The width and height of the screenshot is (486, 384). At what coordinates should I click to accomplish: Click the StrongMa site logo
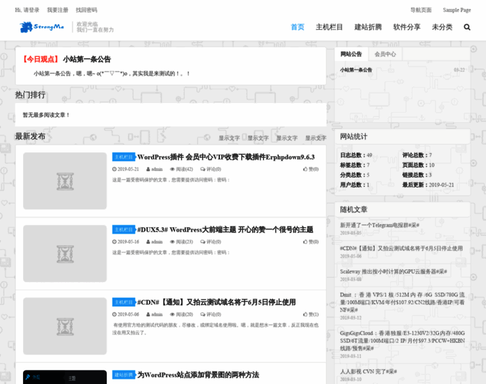[x=42, y=27]
